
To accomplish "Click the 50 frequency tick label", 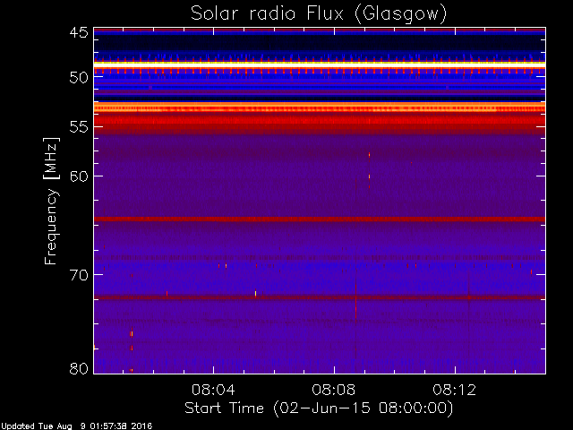I will (79, 78).
